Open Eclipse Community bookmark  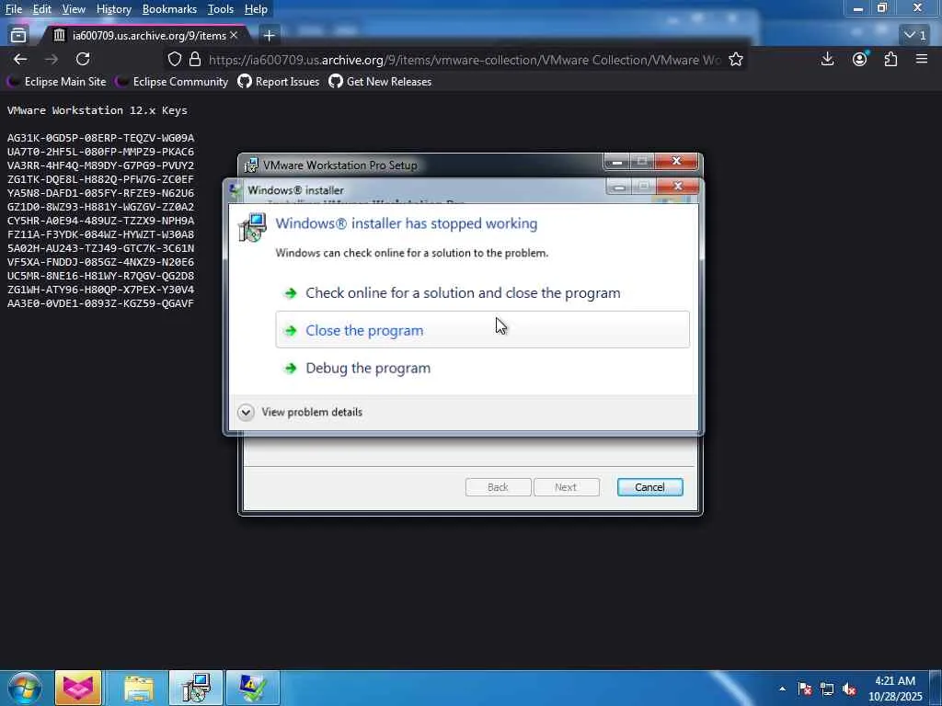coord(172,82)
